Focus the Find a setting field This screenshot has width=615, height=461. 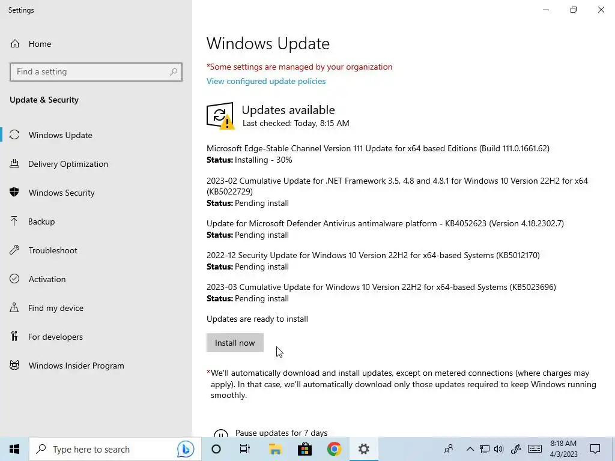click(95, 72)
